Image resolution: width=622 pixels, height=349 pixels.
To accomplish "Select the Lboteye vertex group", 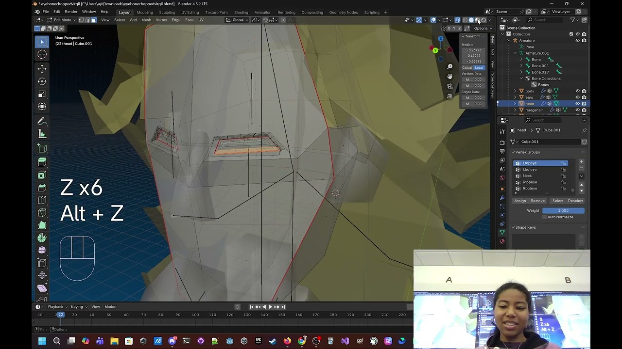I will 540,170.
